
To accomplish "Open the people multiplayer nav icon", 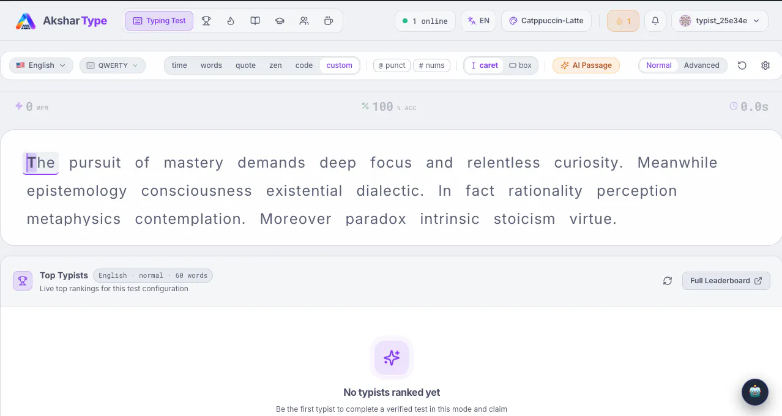I will point(304,21).
